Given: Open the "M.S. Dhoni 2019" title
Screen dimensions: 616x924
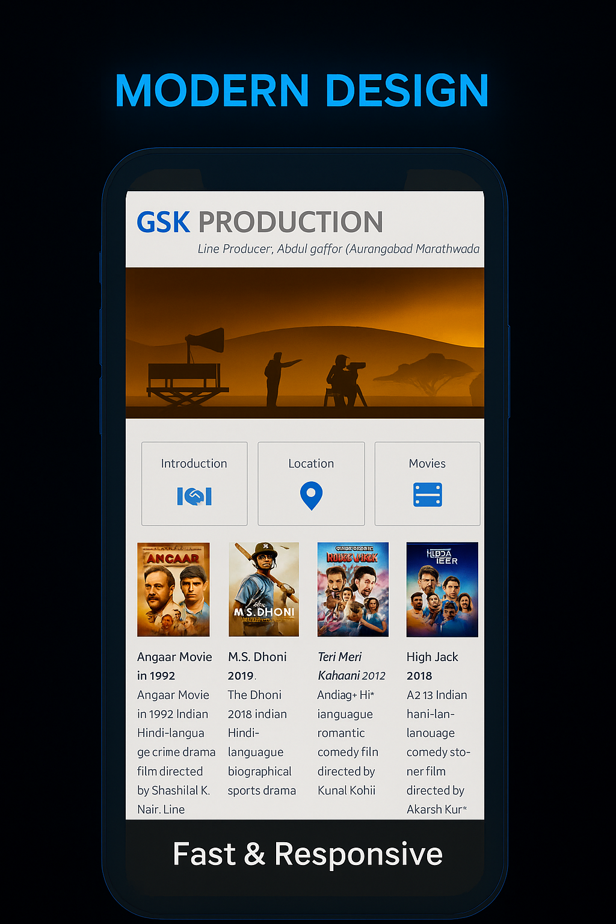Looking at the screenshot, I should click(x=257, y=666).
